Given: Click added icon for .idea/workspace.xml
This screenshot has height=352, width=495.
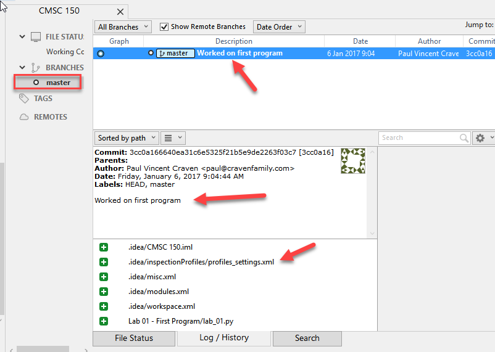Looking at the screenshot, I should pyautogui.click(x=104, y=306).
